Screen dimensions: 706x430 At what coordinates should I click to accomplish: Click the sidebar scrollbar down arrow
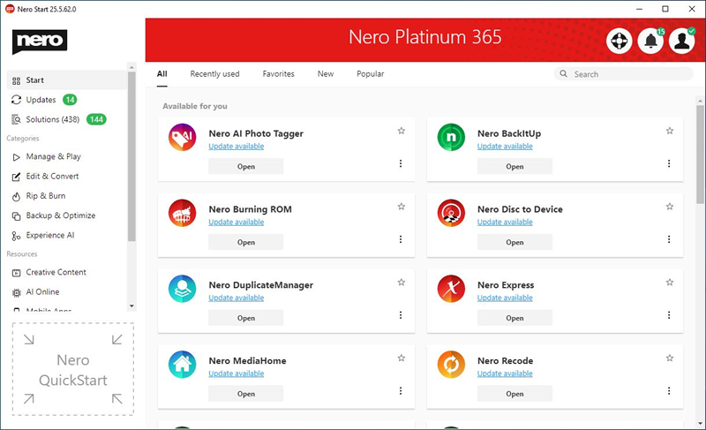[x=131, y=306]
